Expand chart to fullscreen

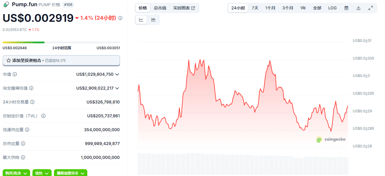pyautogui.click(x=371, y=8)
